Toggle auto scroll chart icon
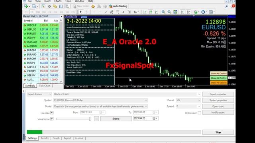This screenshot has width=255, height=143. coord(182,12)
